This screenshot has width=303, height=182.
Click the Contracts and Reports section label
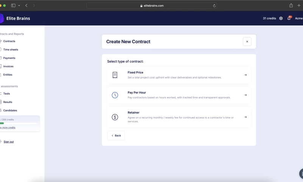click(12, 34)
